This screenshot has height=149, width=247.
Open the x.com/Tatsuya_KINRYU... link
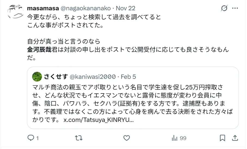[x=99, y=120]
